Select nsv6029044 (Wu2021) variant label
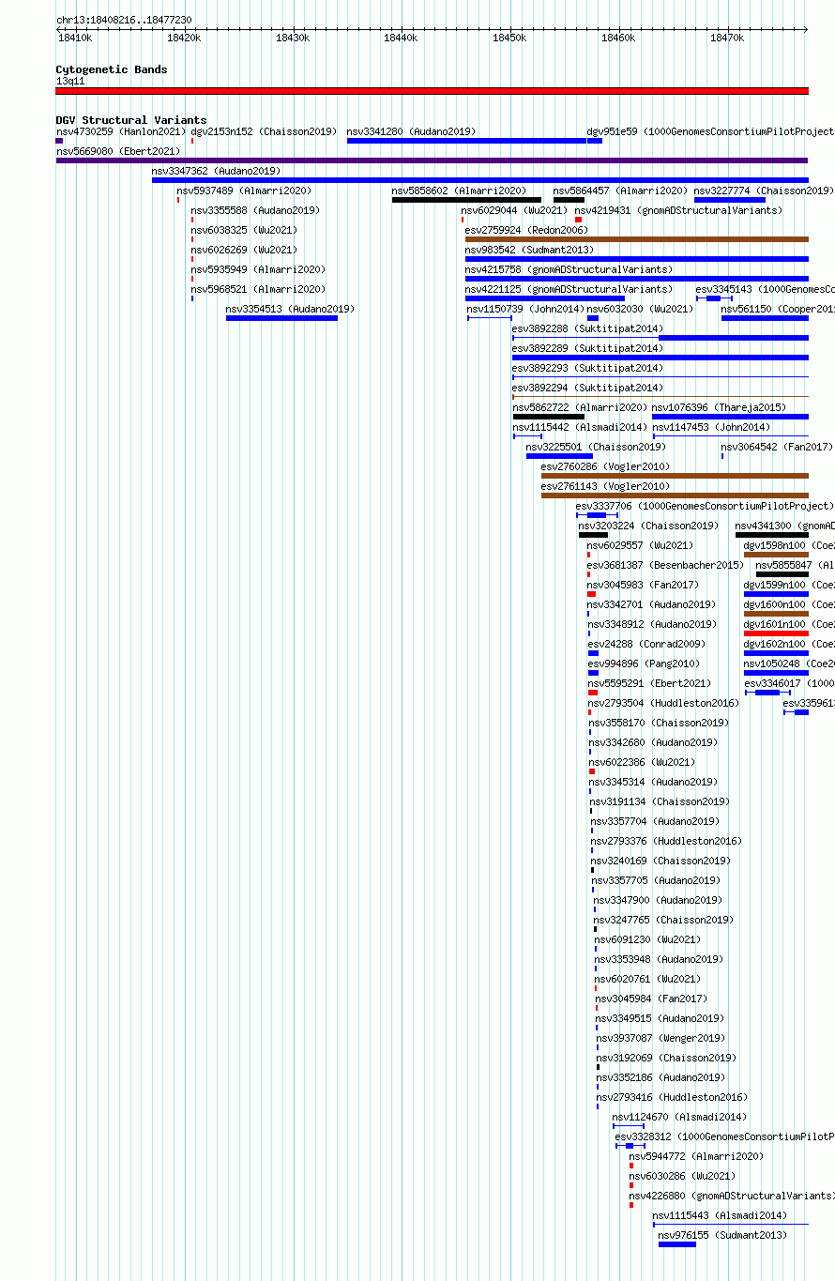The image size is (835, 1281). [514, 210]
